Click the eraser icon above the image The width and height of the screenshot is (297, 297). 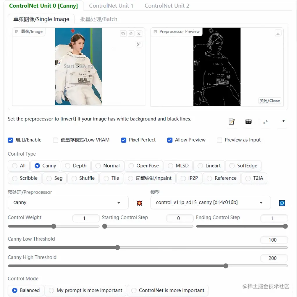pos(131,33)
